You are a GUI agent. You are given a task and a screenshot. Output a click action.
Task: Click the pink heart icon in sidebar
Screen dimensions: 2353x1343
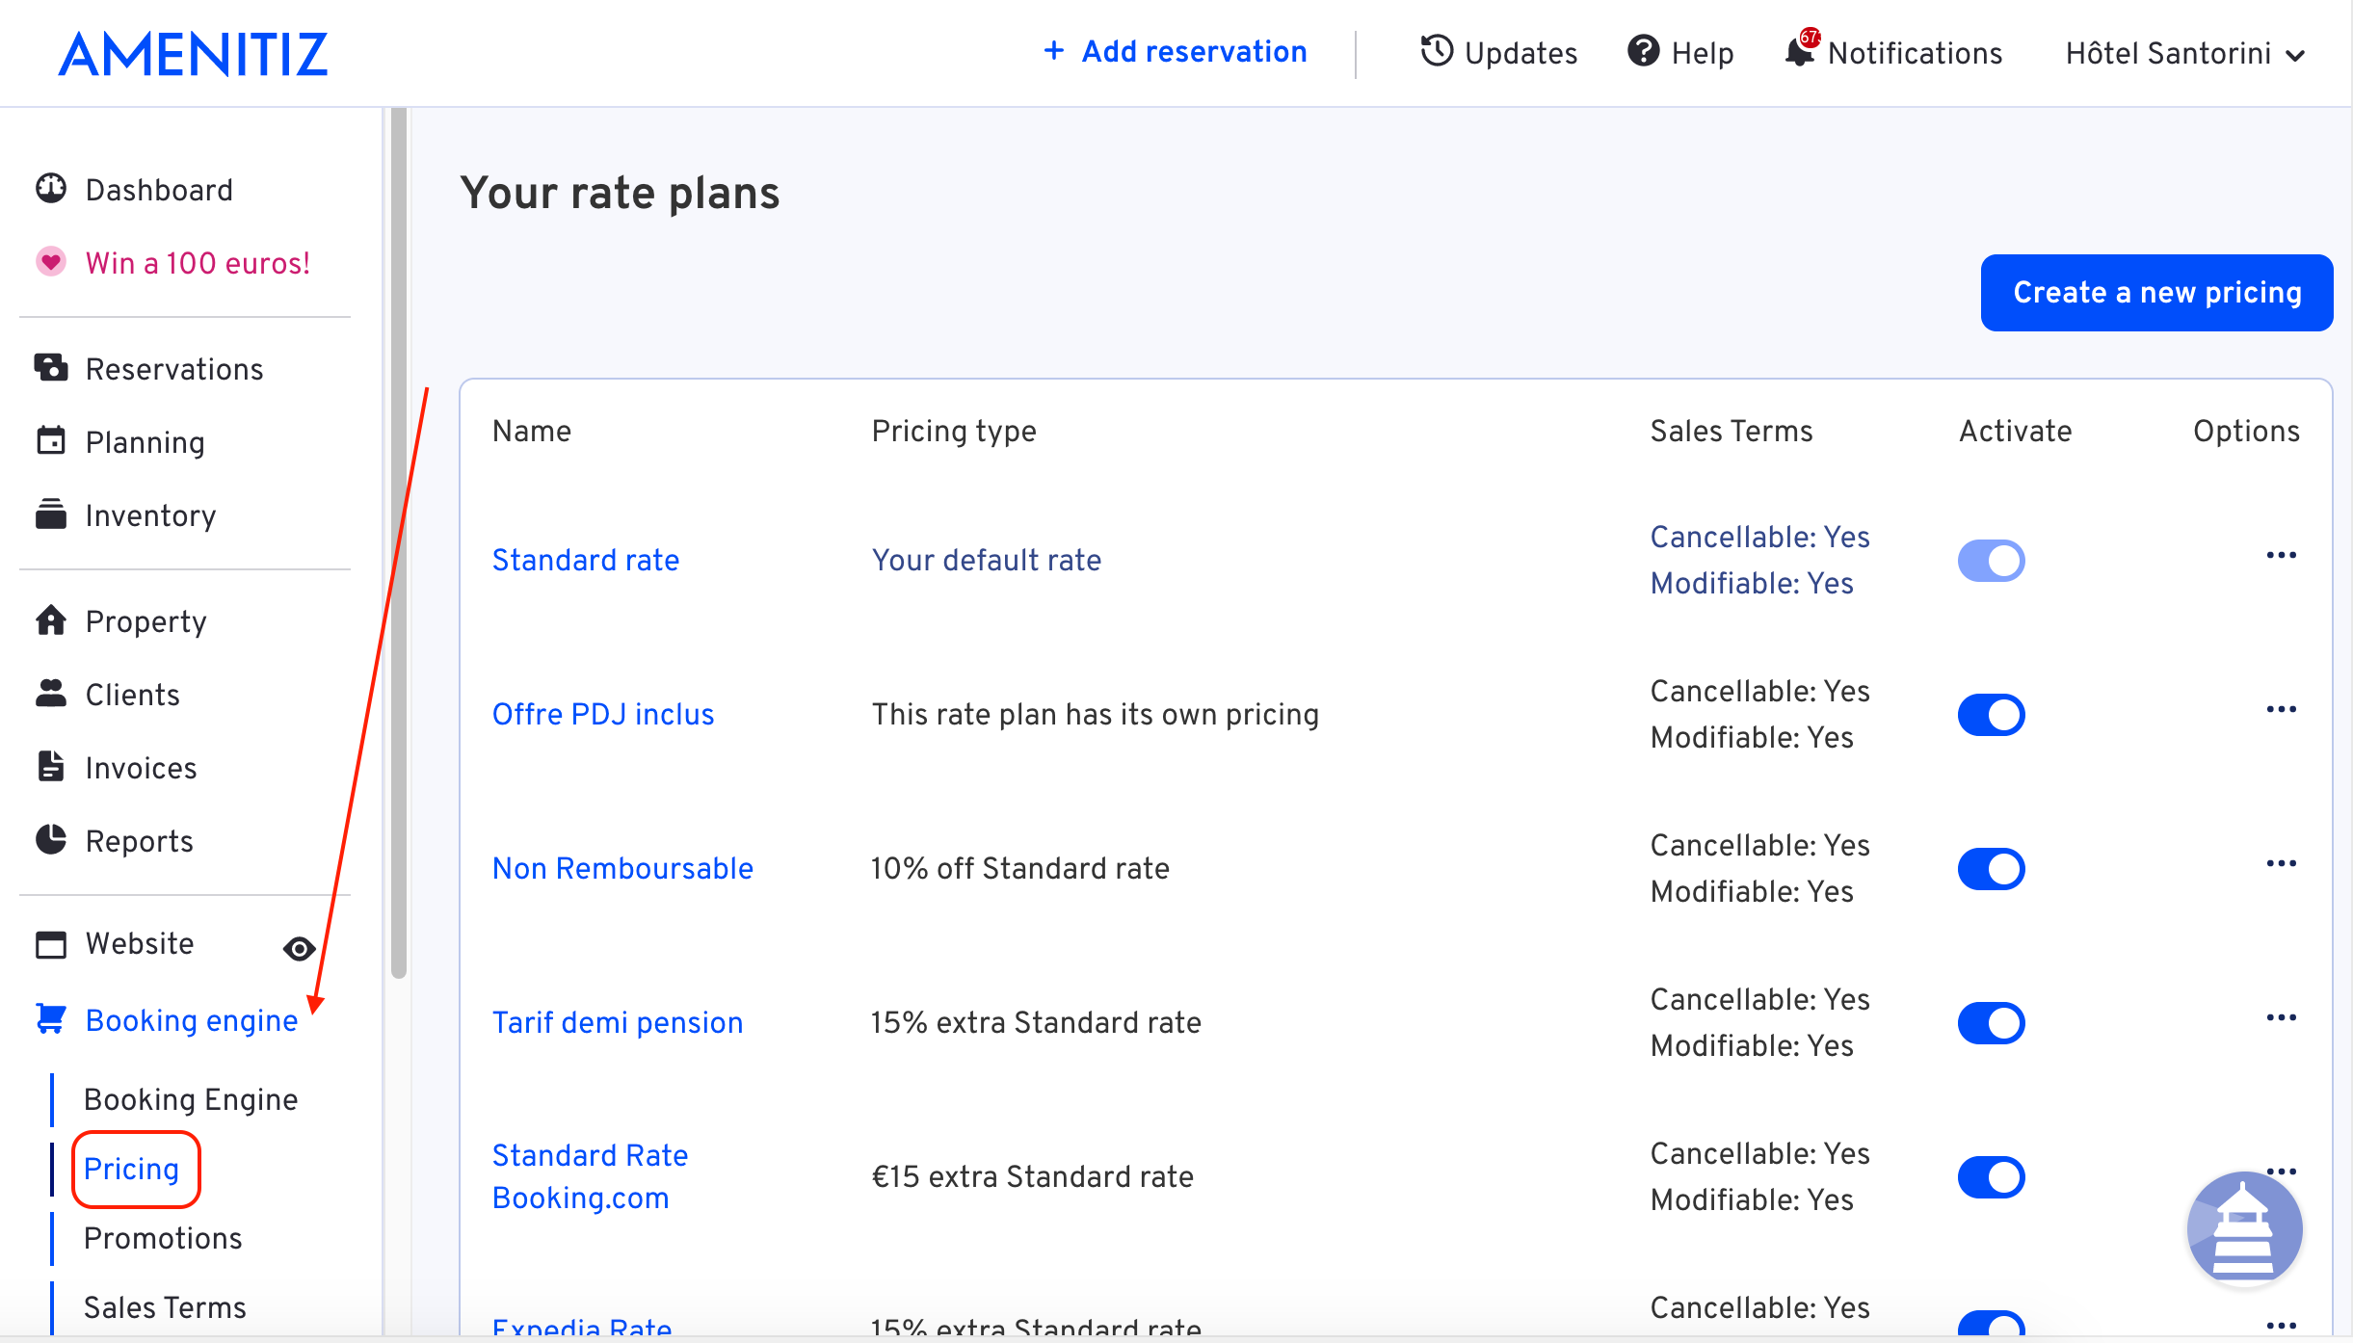pyautogui.click(x=51, y=262)
